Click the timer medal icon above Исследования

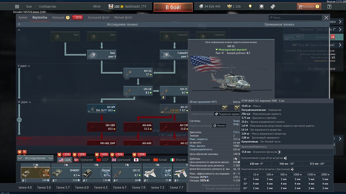click(20, 152)
